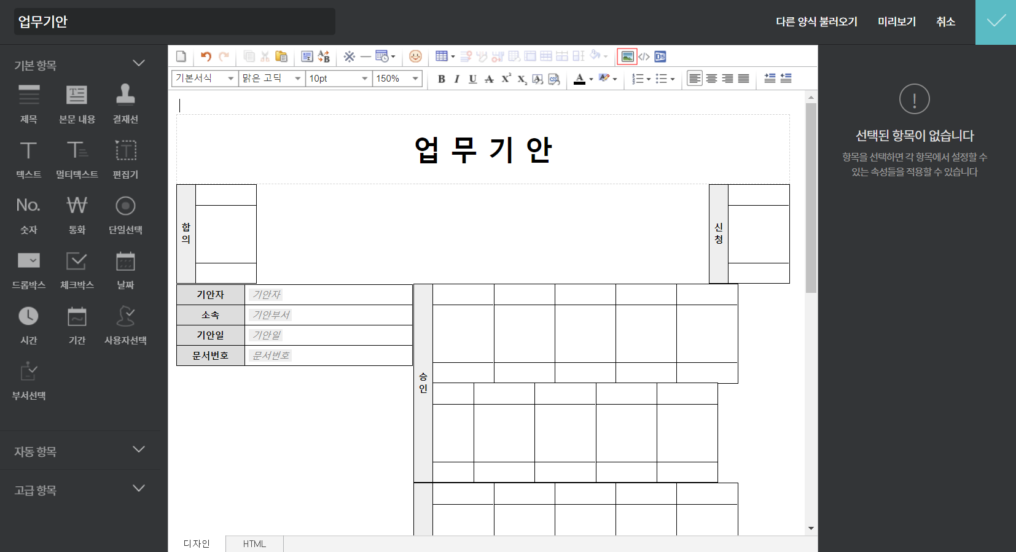The image size is (1016, 552).
Task: Toggle bold text formatting
Action: coord(441,79)
